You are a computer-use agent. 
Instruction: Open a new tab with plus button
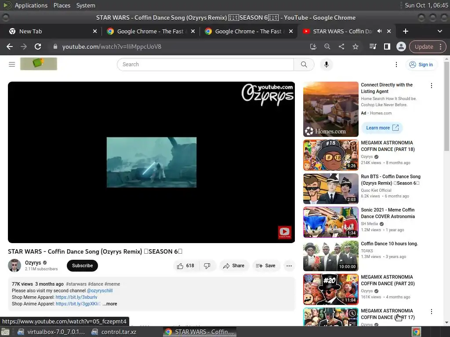click(x=406, y=31)
